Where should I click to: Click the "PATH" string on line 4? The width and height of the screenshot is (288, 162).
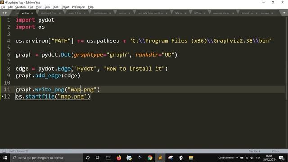coord(61,41)
